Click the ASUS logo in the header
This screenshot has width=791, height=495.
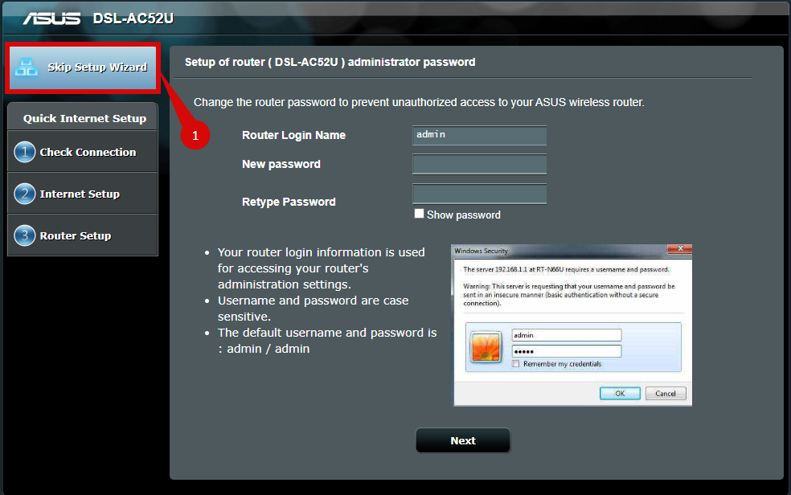coord(51,18)
